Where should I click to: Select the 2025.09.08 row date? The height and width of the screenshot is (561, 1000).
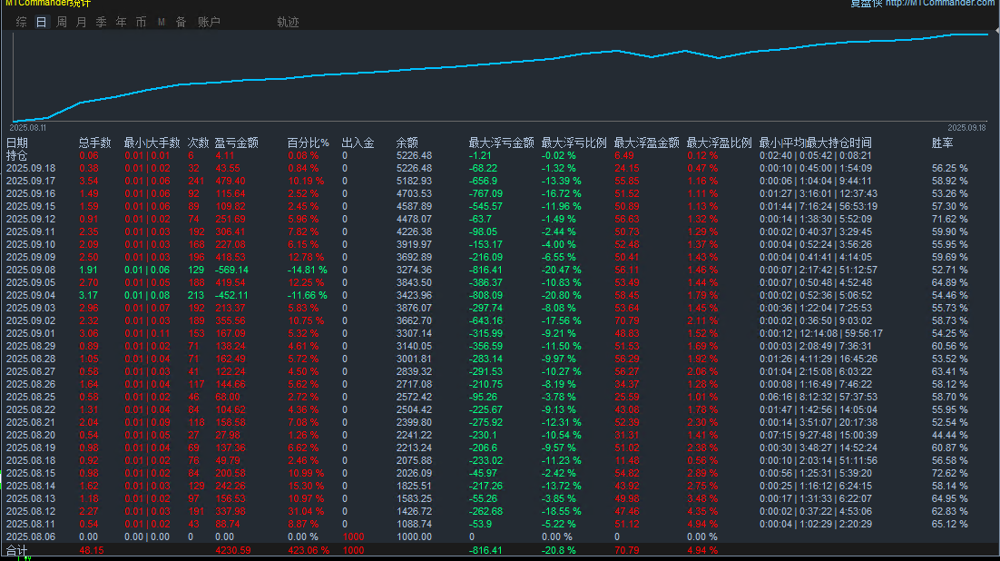[x=31, y=270]
